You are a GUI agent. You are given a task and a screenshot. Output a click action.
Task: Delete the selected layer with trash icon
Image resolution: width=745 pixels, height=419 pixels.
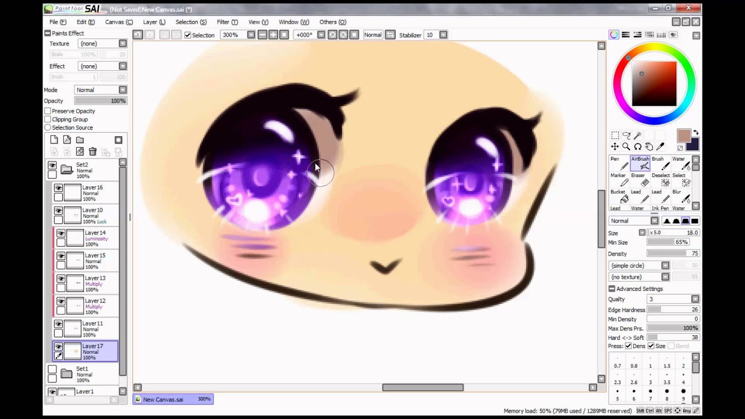93,152
